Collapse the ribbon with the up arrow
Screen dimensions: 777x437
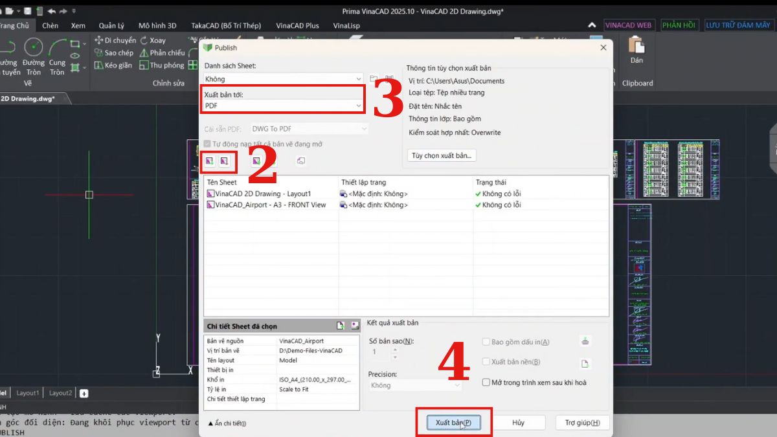(x=592, y=25)
